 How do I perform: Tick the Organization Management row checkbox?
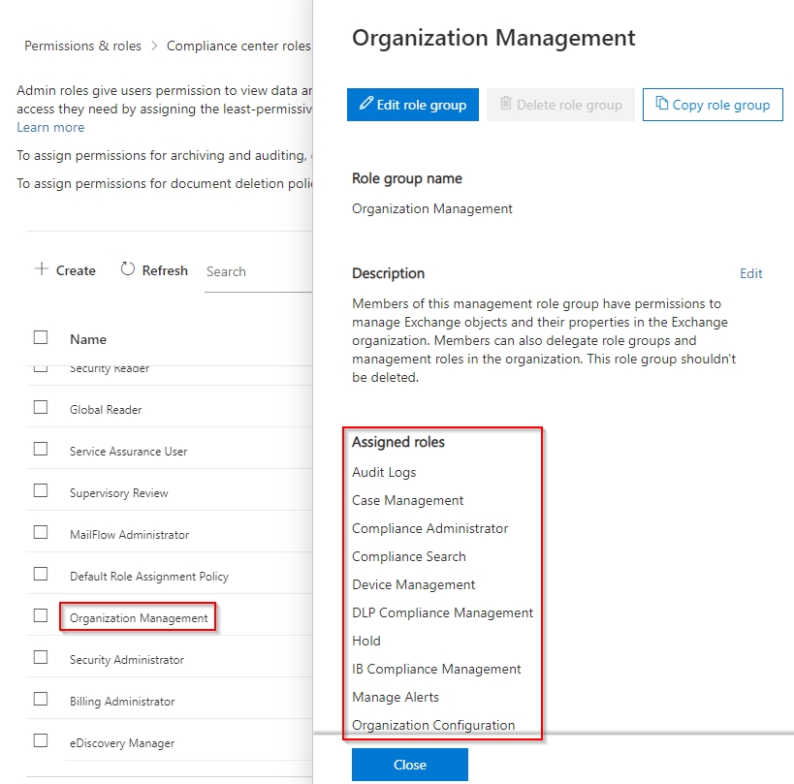[41, 615]
